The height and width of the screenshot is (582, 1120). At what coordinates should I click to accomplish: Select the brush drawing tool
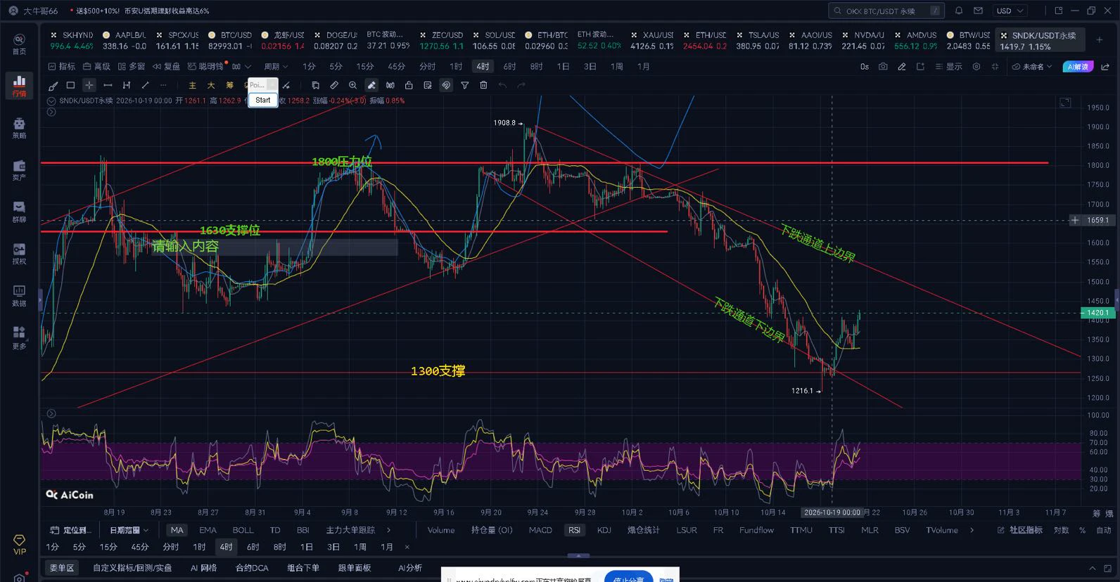(53, 85)
